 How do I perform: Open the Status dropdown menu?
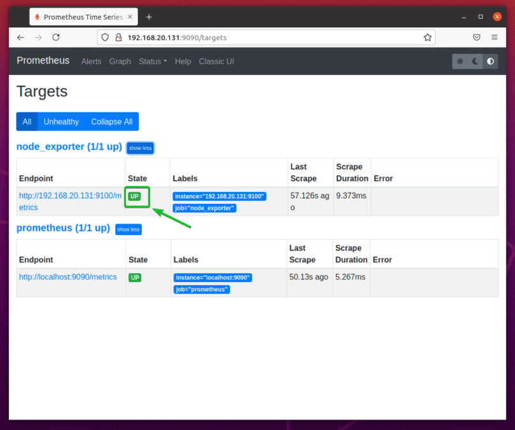[153, 62]
